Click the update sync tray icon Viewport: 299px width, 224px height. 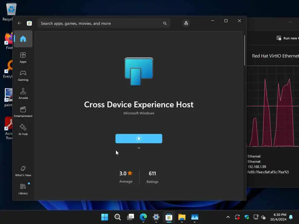point(237,217)
